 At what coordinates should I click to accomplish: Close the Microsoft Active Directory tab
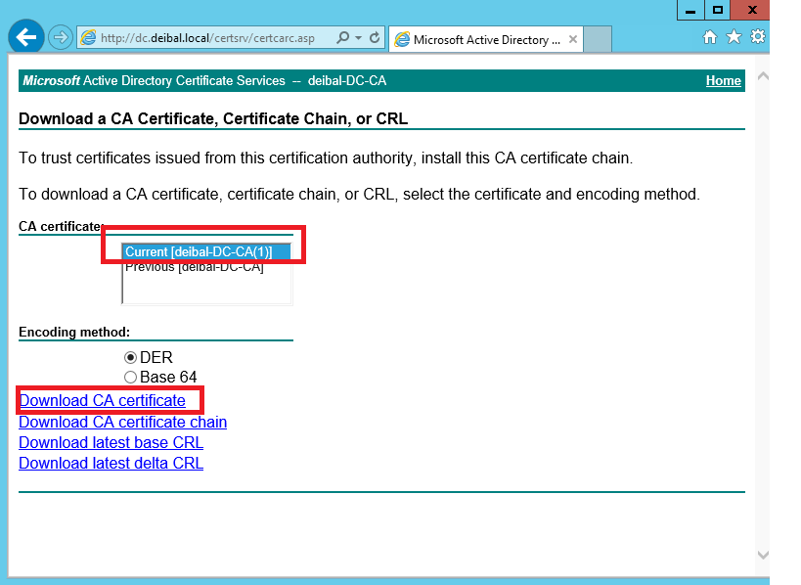[x=573, y=40]
